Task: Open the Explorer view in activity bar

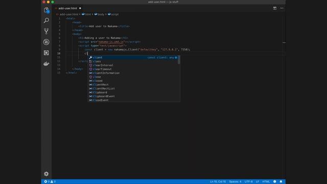Action: pyautogui.click(x=46, y=10)
